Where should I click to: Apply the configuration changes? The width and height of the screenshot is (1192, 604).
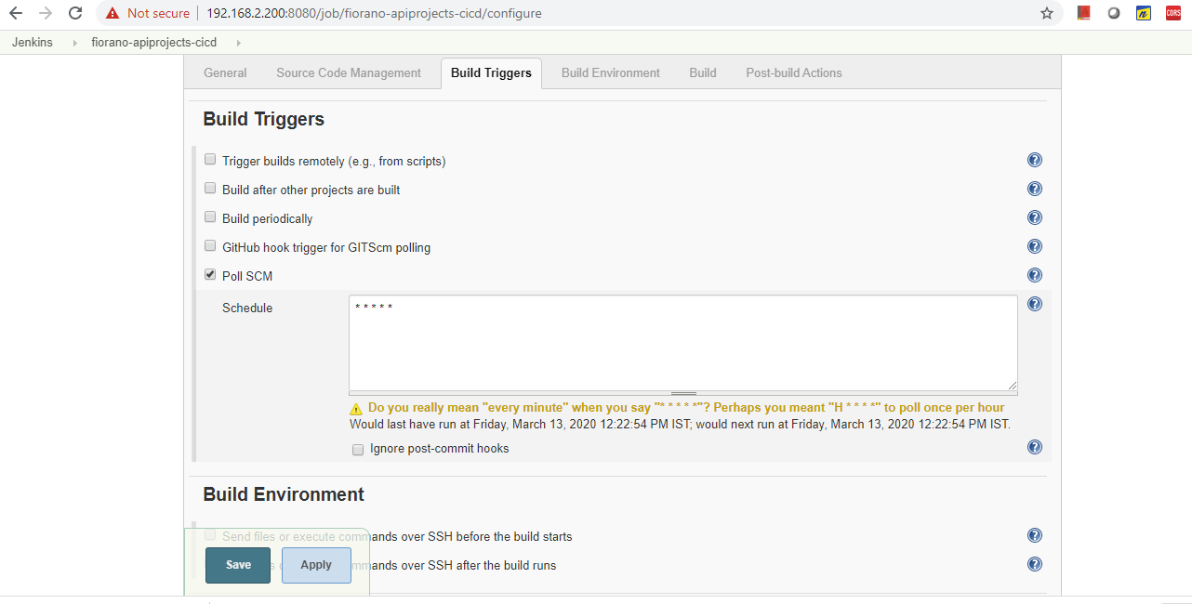pyautogui.click(x=316, y=565)
